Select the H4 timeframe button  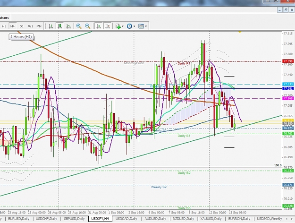tap(12, 26)
